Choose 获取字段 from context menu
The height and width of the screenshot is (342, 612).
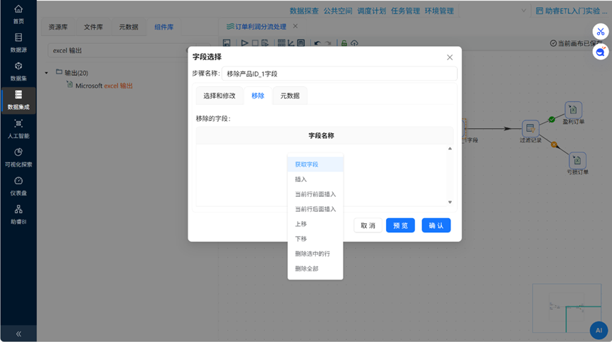315,164
